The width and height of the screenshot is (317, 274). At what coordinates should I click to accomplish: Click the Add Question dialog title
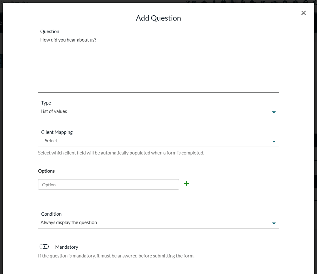[x=158, y=18]
